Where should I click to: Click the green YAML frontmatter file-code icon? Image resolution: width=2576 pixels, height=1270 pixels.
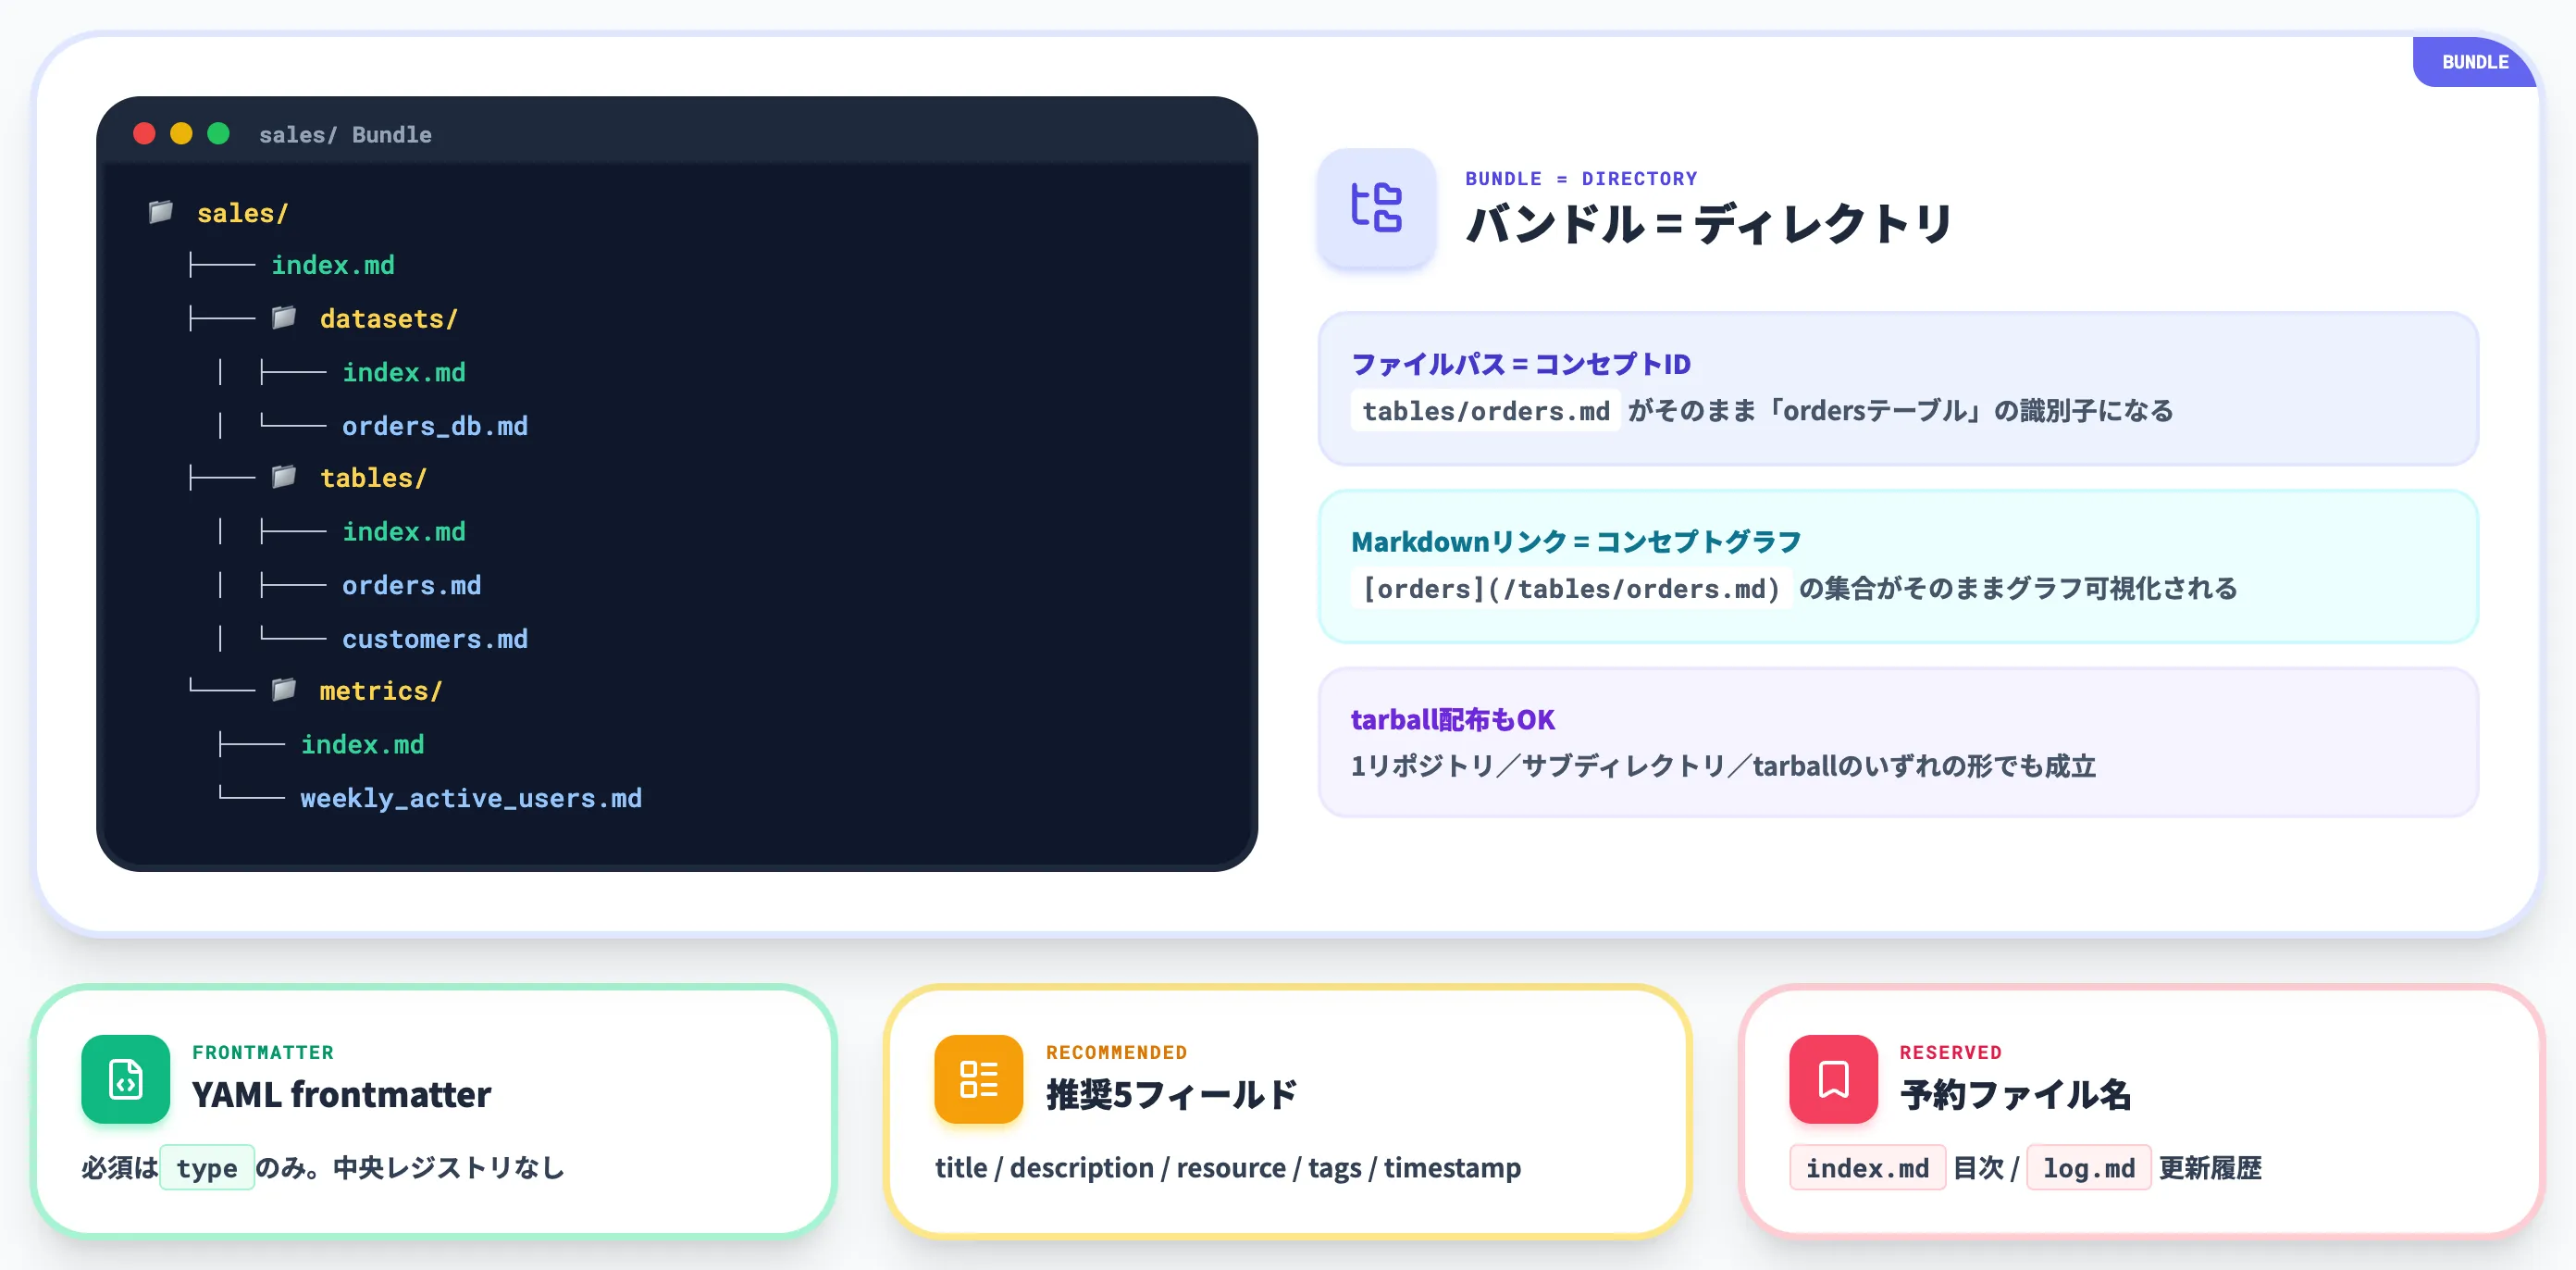[x=126, y=1078]
